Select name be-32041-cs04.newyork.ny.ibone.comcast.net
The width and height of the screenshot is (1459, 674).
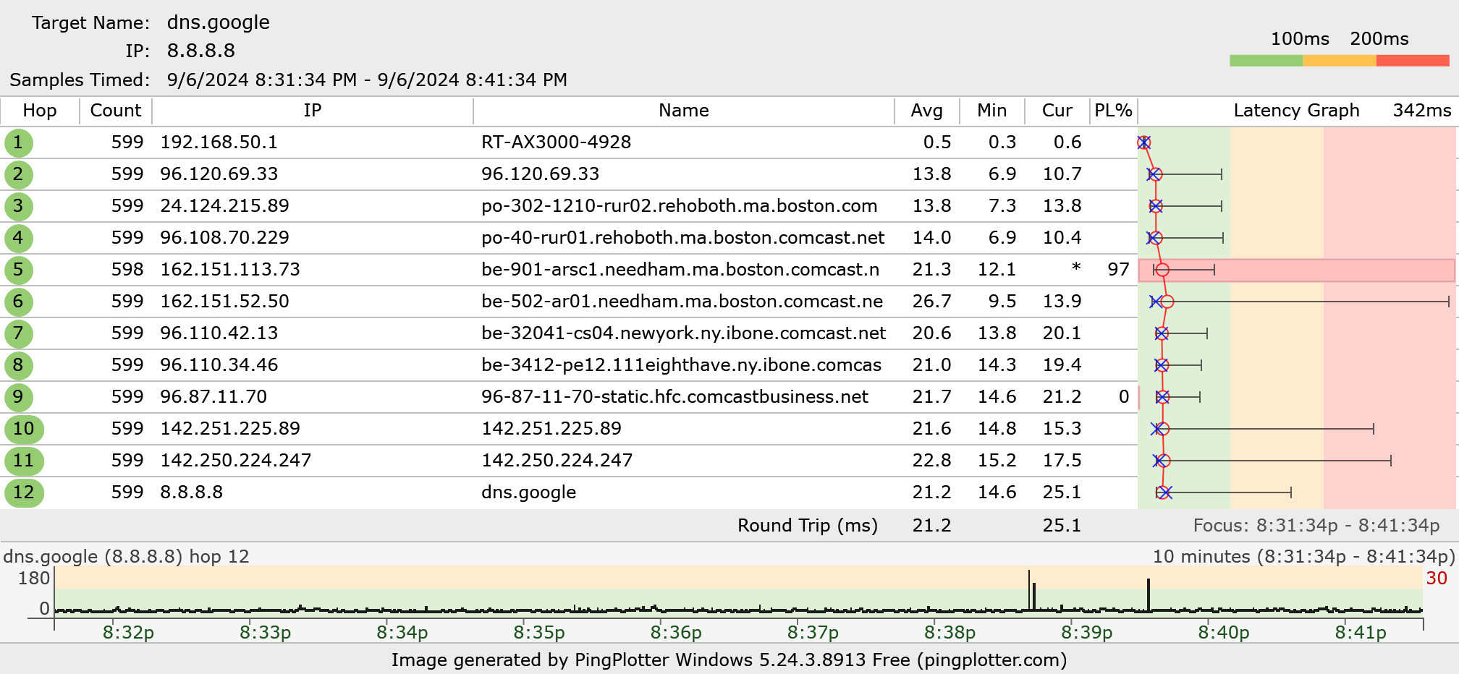(x=684, y=333)
